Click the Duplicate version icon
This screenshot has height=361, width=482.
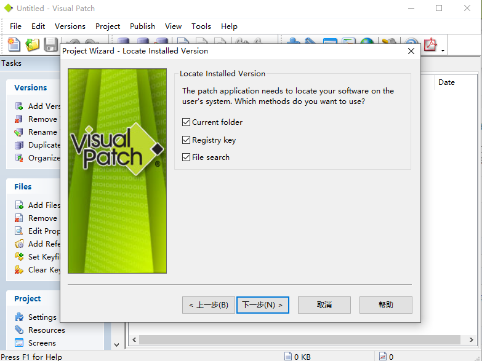click(19, 145)
